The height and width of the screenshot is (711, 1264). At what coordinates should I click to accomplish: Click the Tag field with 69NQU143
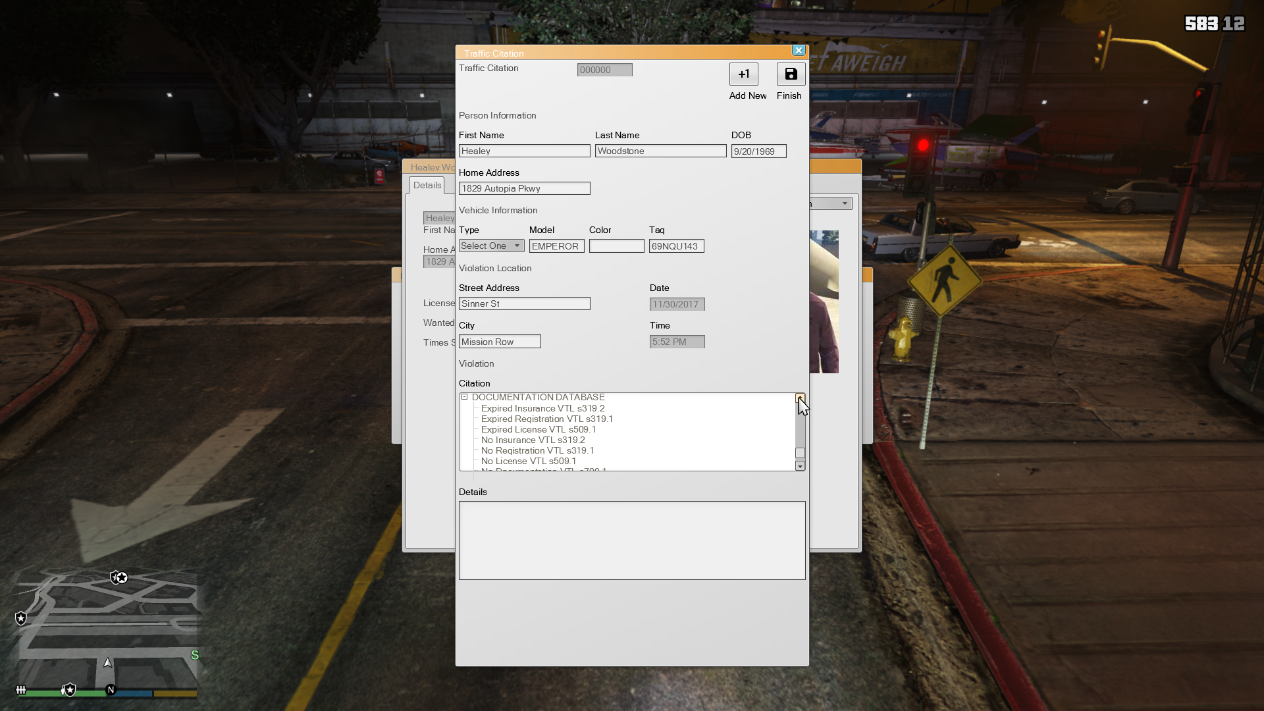pyautogui.click(x=676, y=246)
